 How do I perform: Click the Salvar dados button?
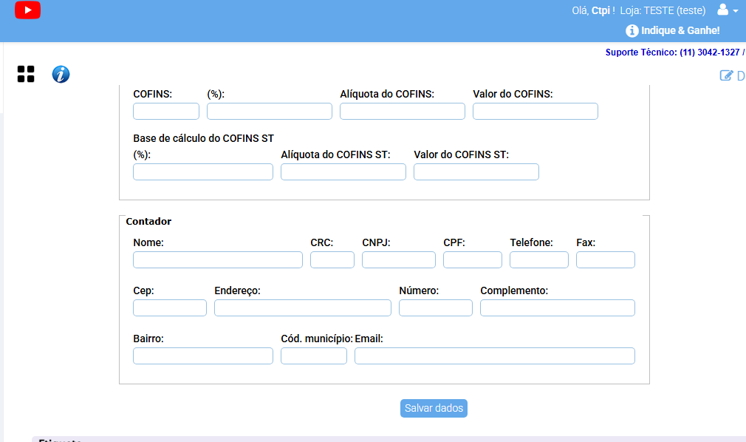[434, 408]
